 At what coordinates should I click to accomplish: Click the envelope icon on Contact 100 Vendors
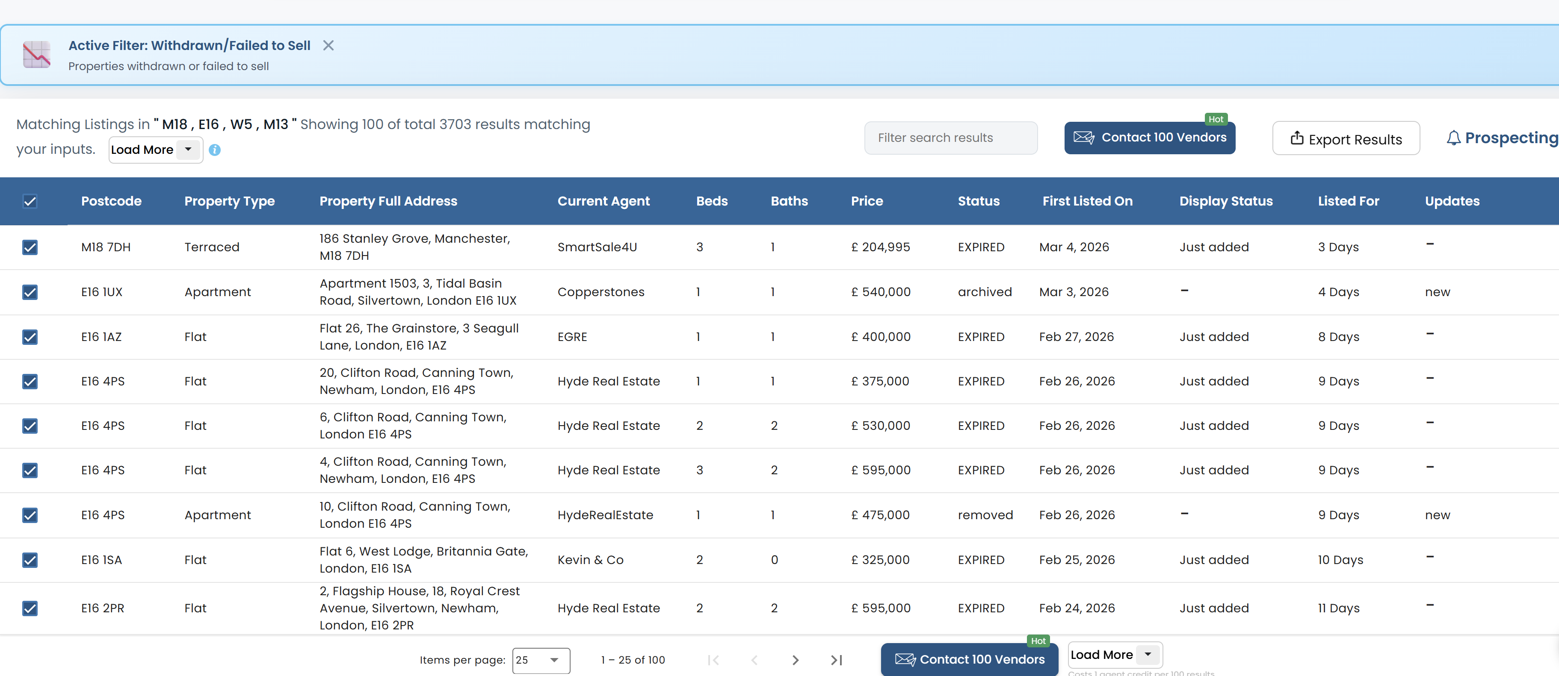[x=1085, y=137]
